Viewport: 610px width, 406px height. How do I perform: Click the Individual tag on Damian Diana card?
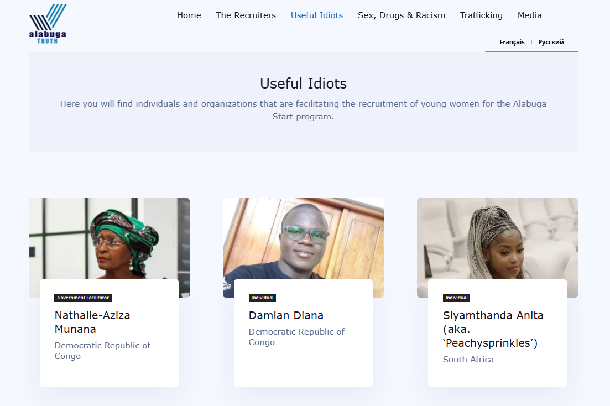coord(262,298)
